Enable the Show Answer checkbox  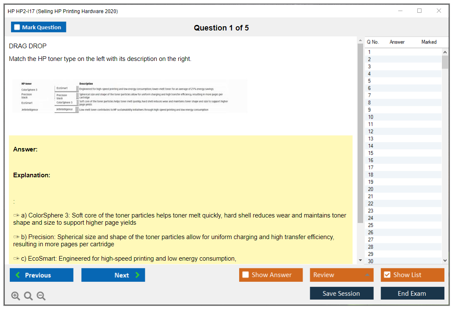tap(245, 275)
